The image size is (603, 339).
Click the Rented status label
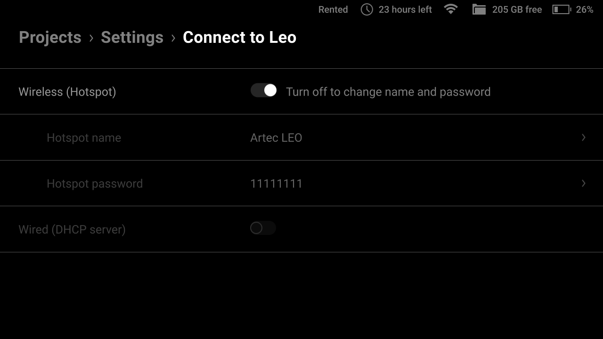[x=333, y=9]
